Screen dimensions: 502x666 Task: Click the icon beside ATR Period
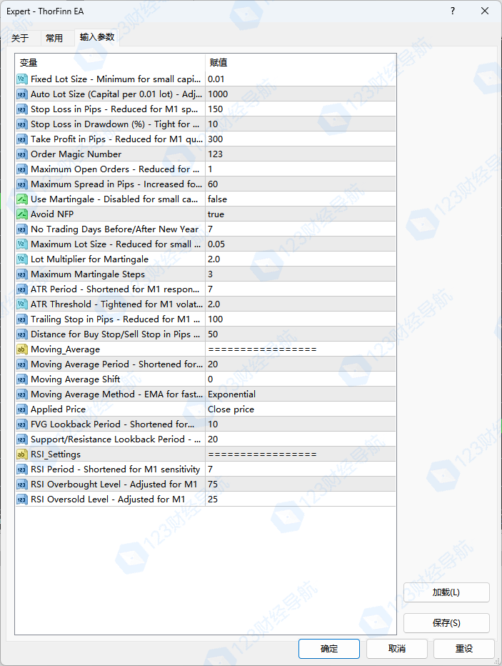[x=22, y=289]
